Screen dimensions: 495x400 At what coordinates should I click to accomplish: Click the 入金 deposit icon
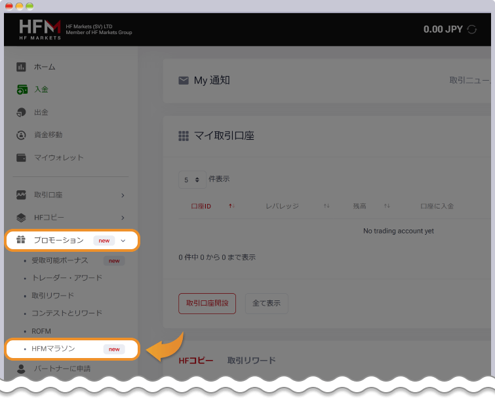coord(22,90)
